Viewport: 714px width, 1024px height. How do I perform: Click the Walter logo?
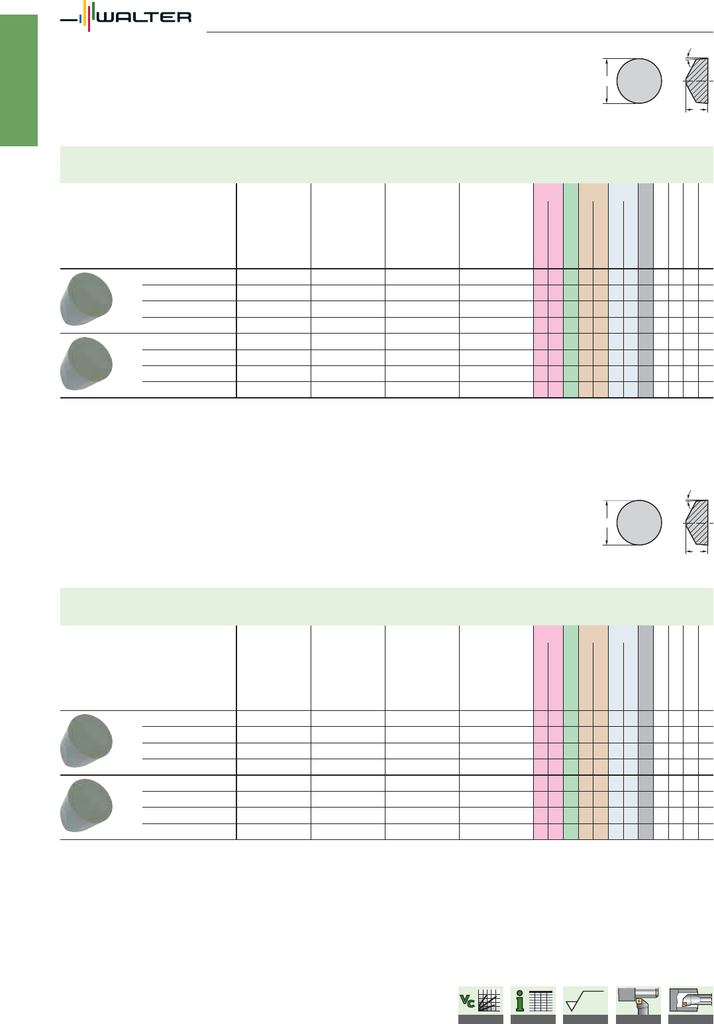tap(126, 17)
